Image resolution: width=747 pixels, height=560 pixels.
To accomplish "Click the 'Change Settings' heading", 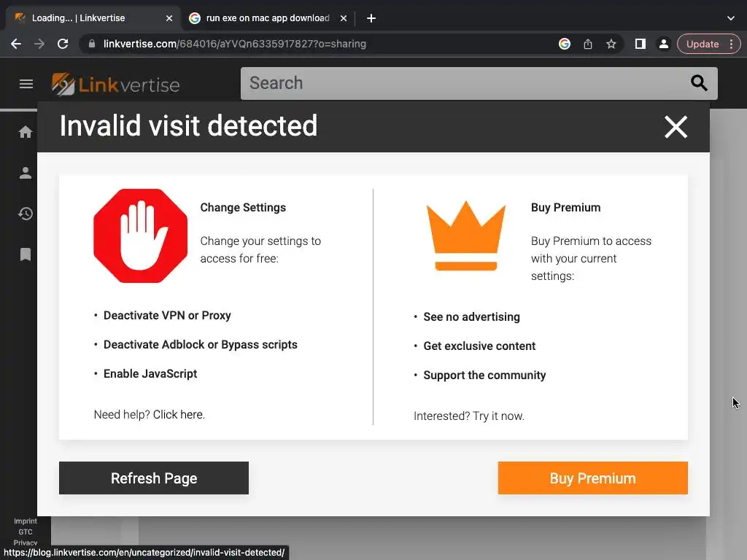I will pos(243,208).
